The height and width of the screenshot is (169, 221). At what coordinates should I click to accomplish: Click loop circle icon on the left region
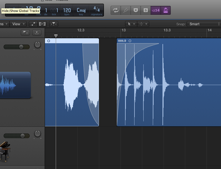[x=49, y=41]
